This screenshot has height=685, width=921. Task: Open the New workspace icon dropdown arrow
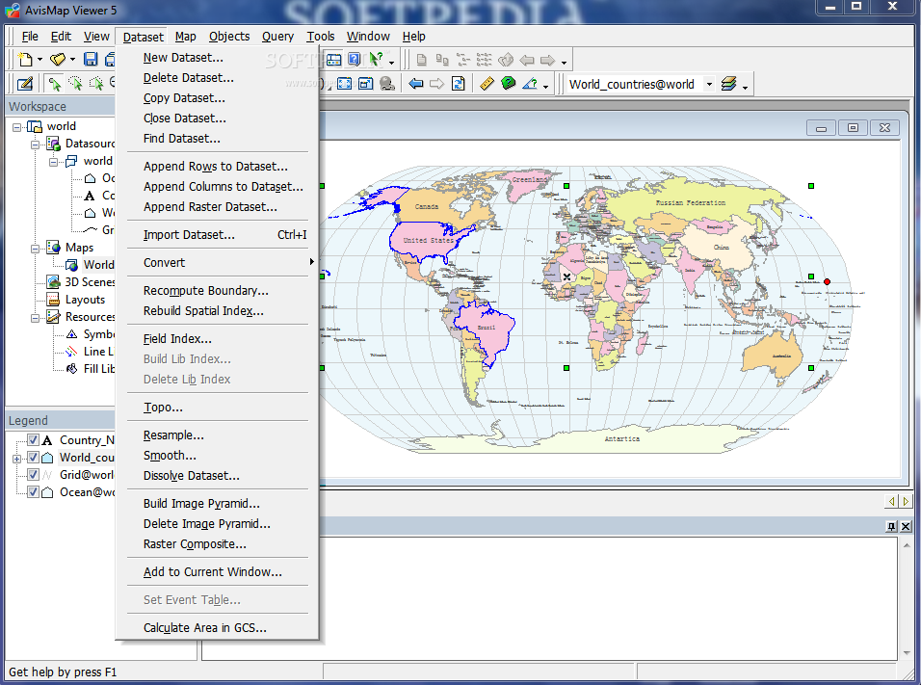39,60
